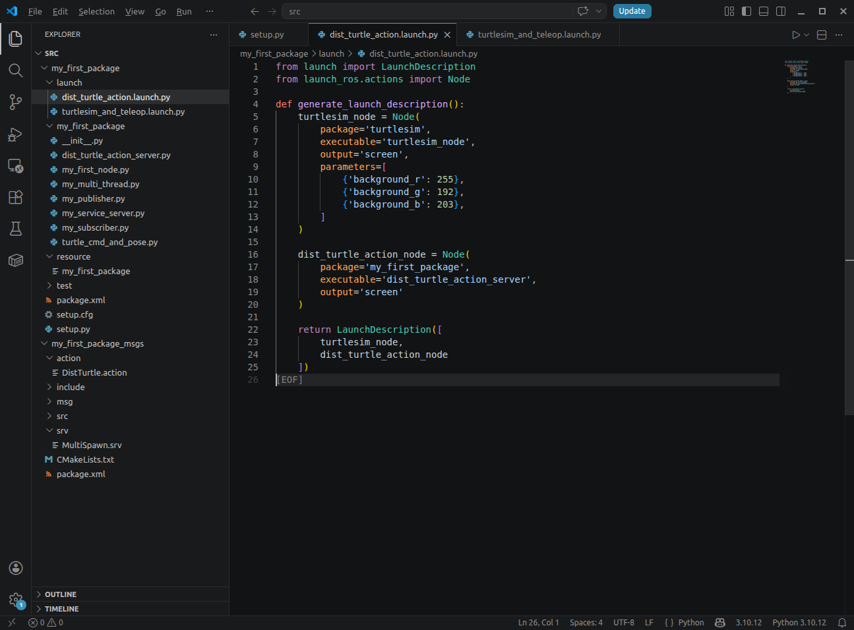Click Ln 26, Col 1 in status bar
Image resolution: width=854 pixels, height=630 pixels.
point(538,623)
